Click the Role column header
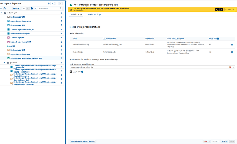Viewport: 237px width, 144px height. [x=75, y=38]
